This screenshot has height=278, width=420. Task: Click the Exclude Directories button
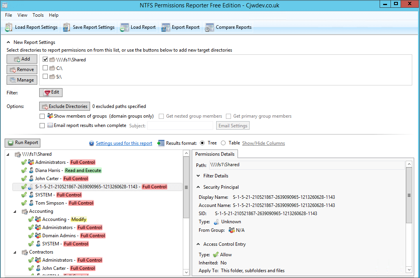point(64,106)
